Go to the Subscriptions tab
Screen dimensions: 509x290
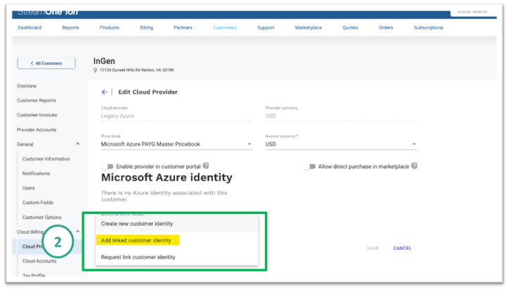pos(428,28)
